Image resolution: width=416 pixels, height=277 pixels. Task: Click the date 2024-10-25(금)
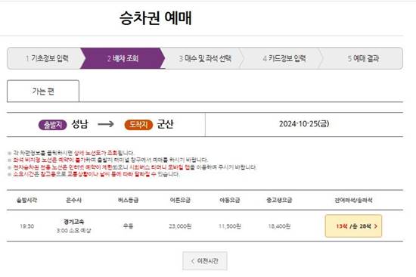(x=304, y=124)
